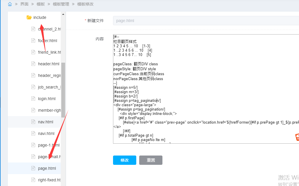Click file icon beside header.html

point(33,64)
